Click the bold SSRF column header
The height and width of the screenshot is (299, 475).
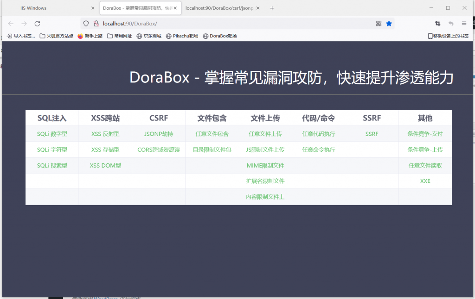coord(372,118)
